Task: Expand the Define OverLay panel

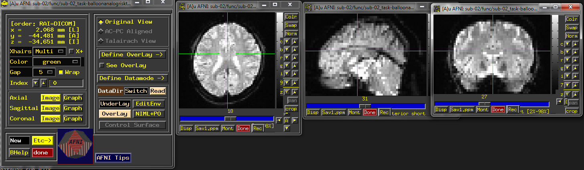Action: coord(132,54)
